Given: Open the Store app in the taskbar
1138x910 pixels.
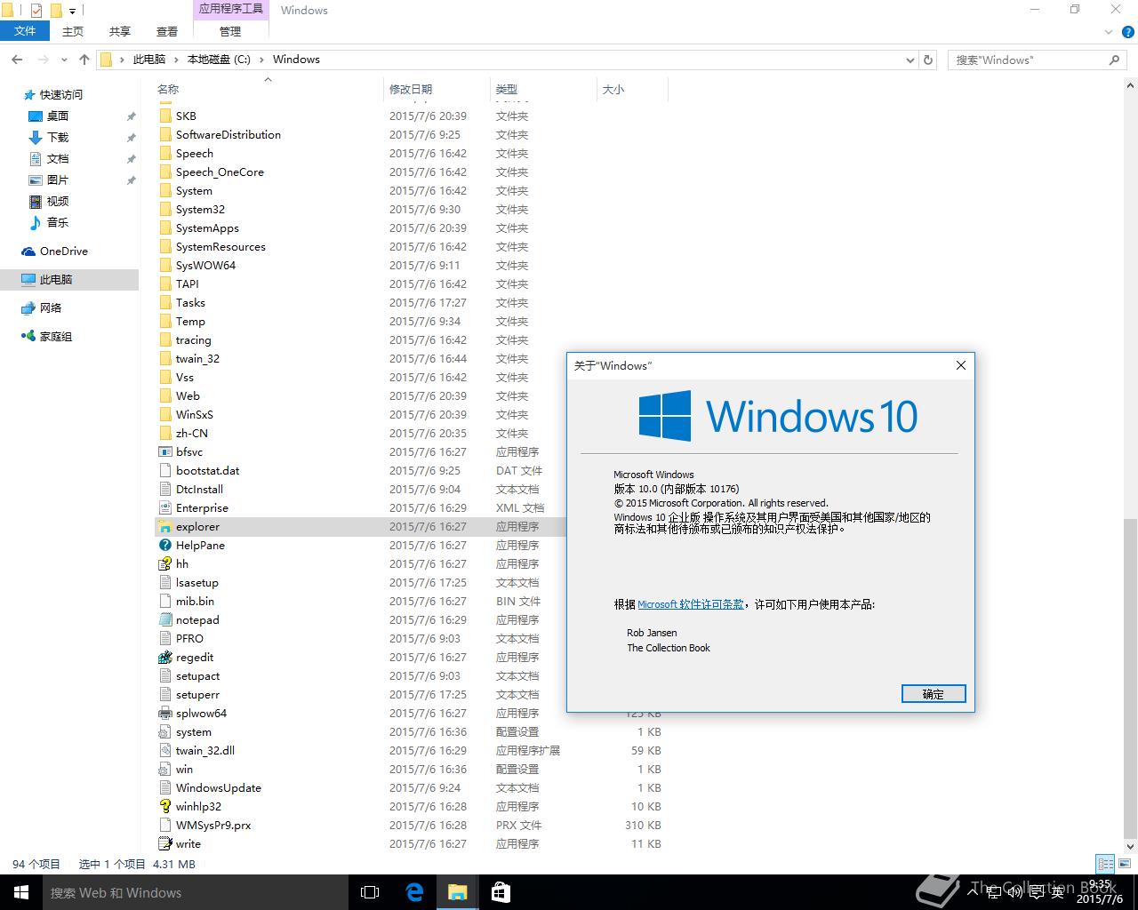Looking at the screenshot, I should click(501, 892).
